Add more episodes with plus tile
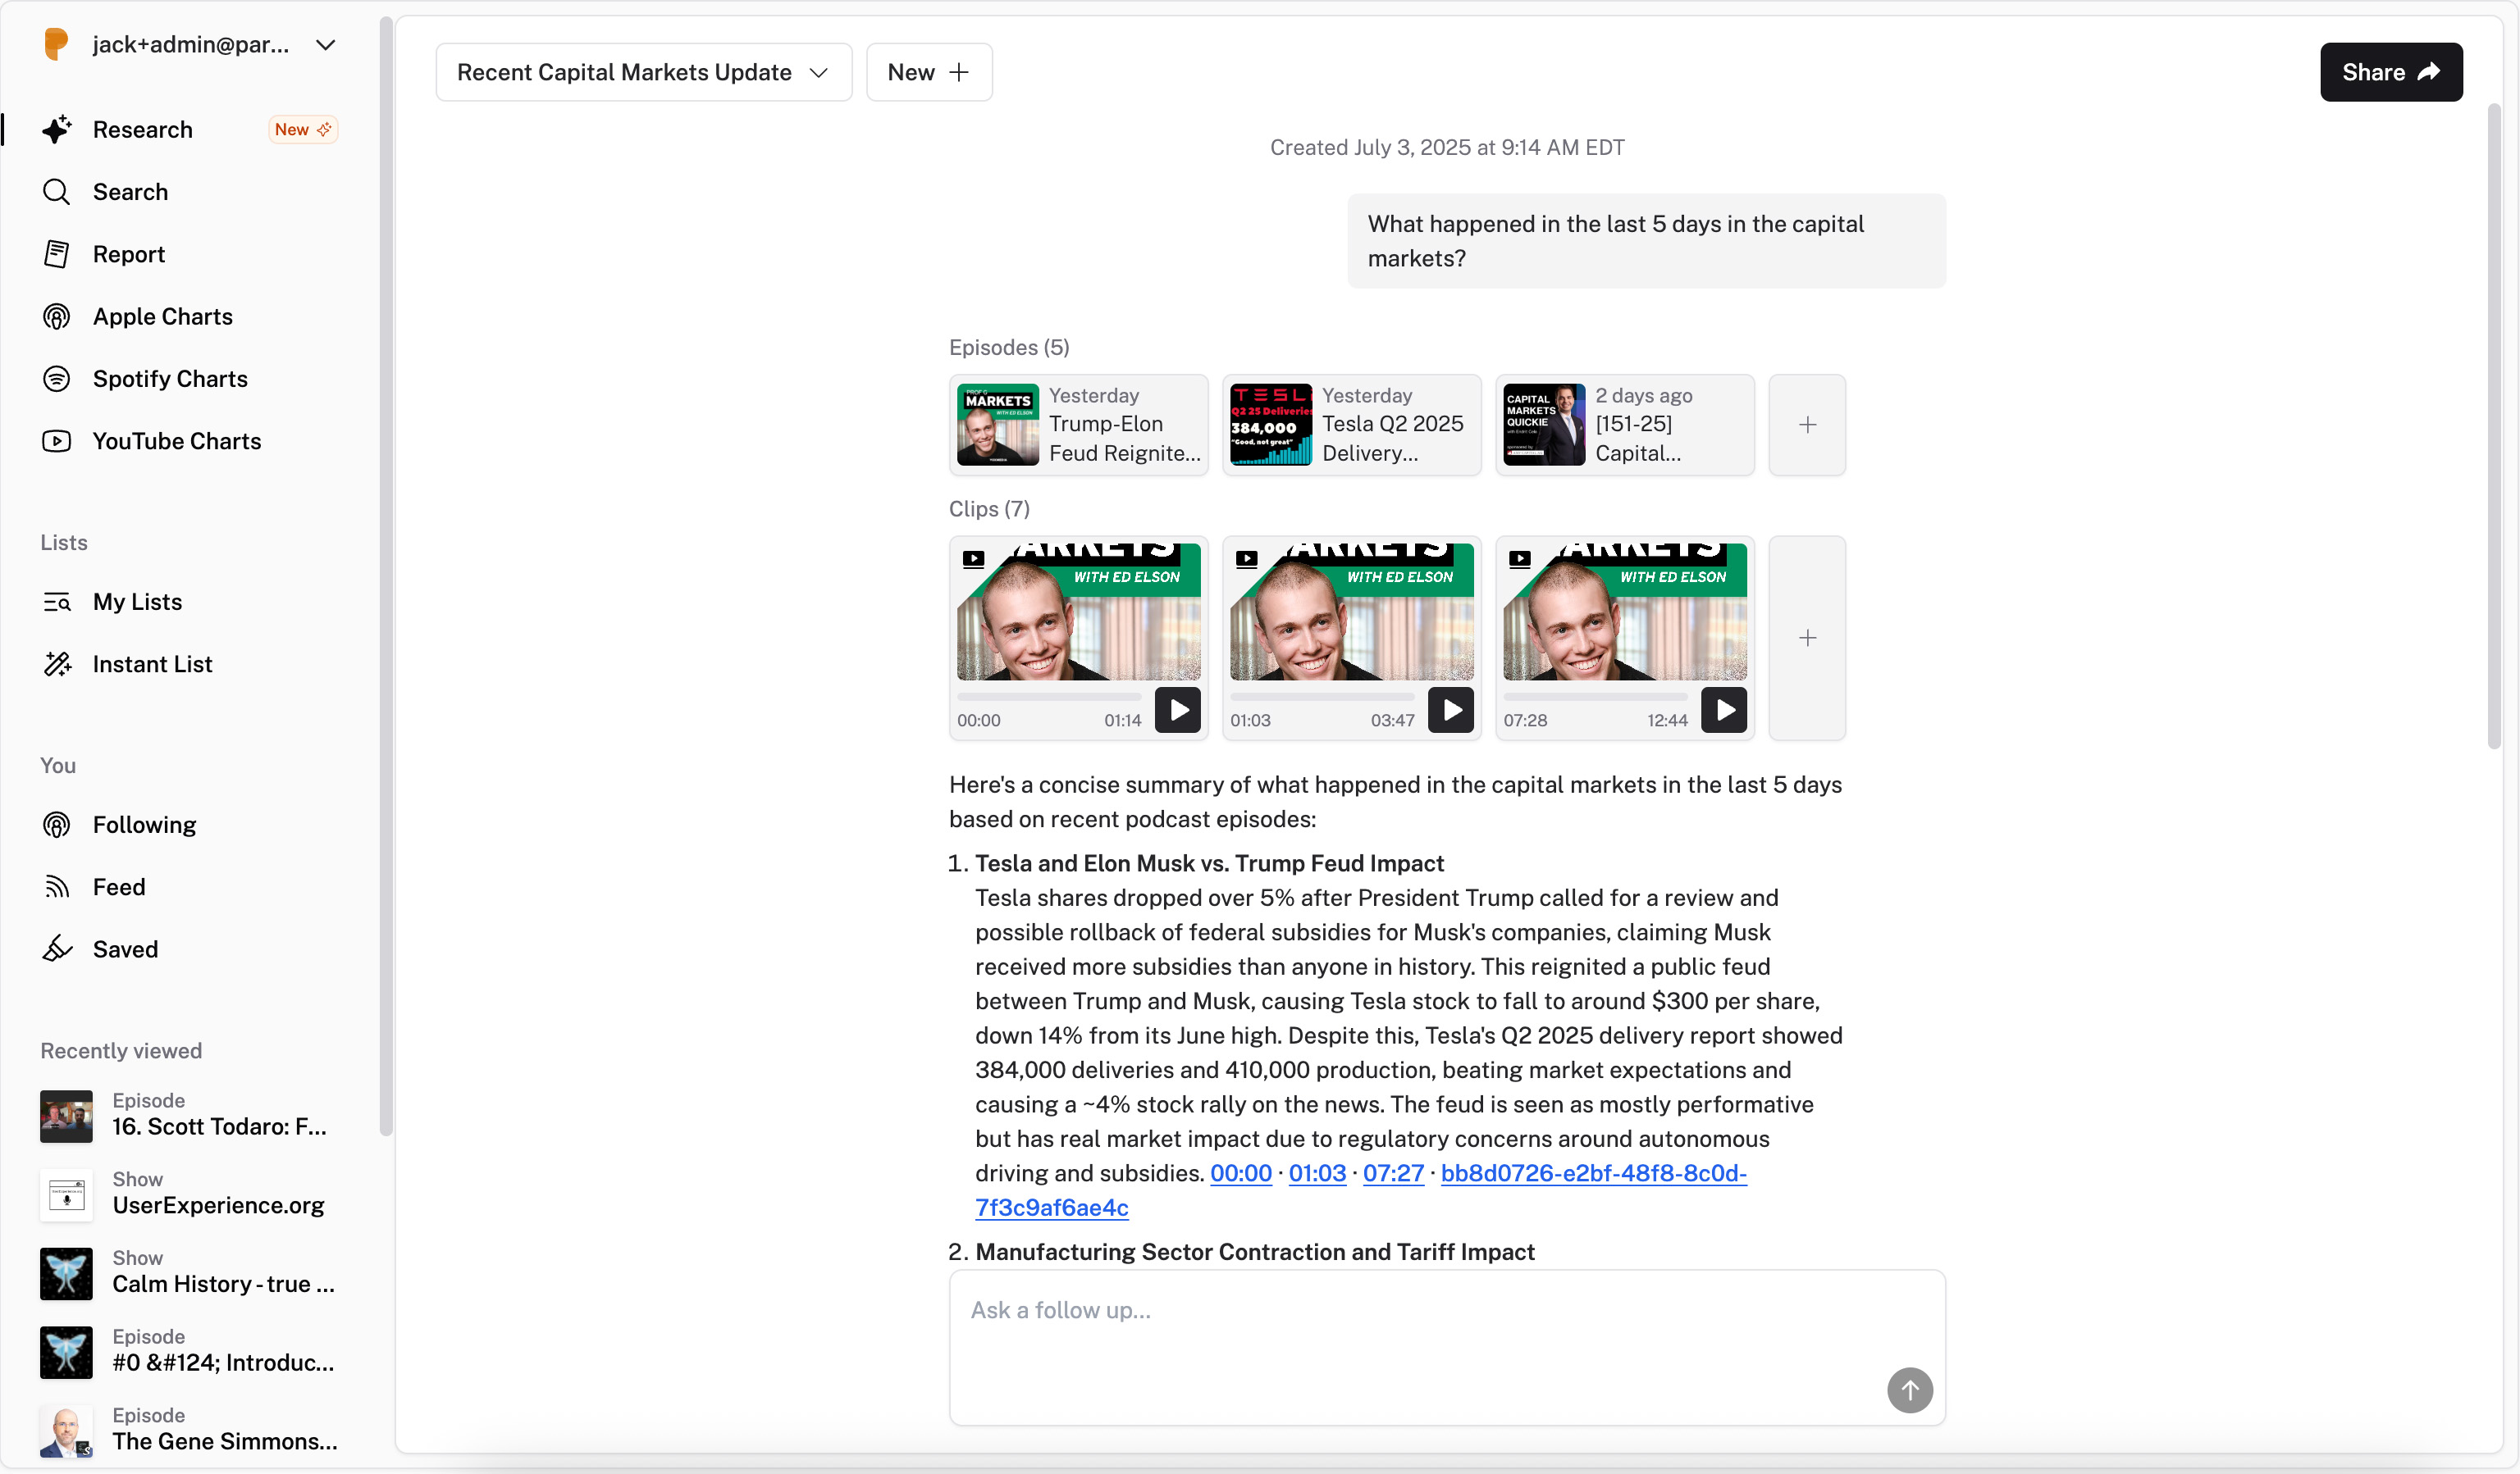This screenshot has width=2520, height=1474. [x=1807, y=425]
